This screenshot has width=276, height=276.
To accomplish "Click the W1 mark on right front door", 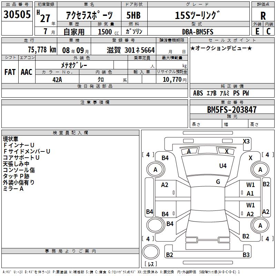I will 250,185.
